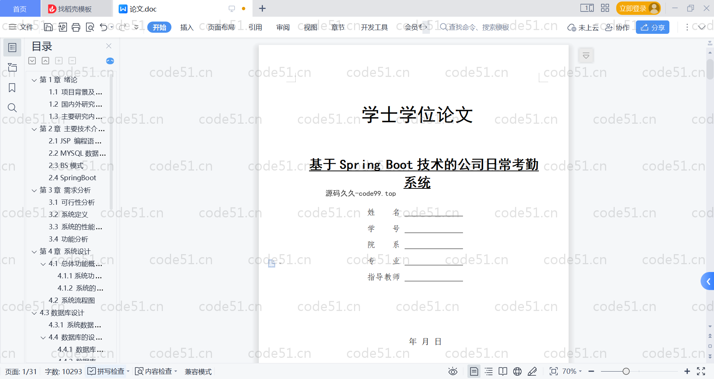Toggle the outline view button

click(x=489, y=371)
